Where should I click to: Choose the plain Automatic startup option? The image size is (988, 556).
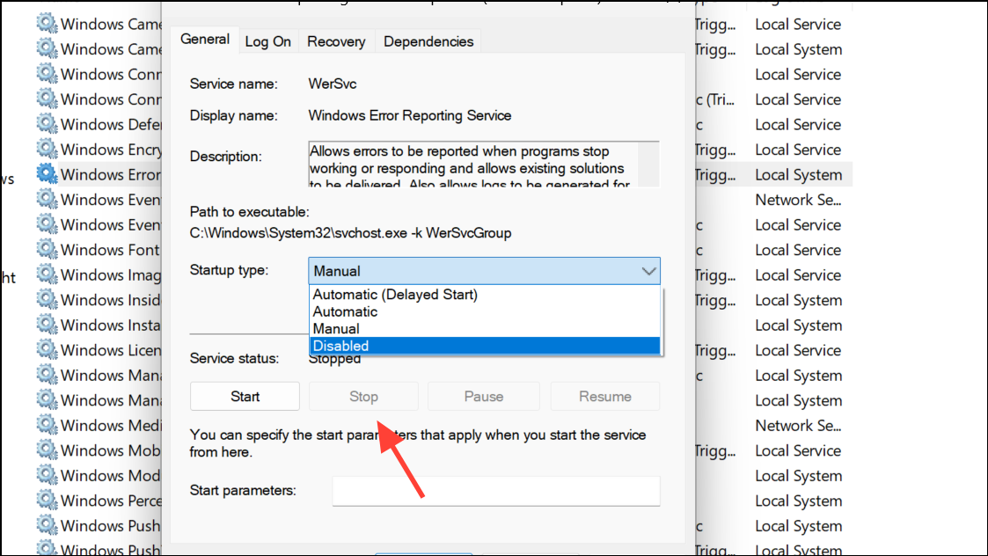pos(345,311)
